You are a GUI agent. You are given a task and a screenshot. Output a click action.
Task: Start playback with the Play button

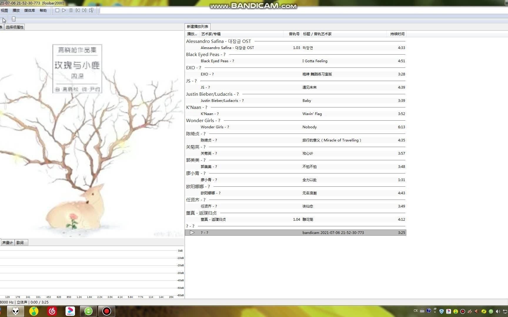[64, 10]
